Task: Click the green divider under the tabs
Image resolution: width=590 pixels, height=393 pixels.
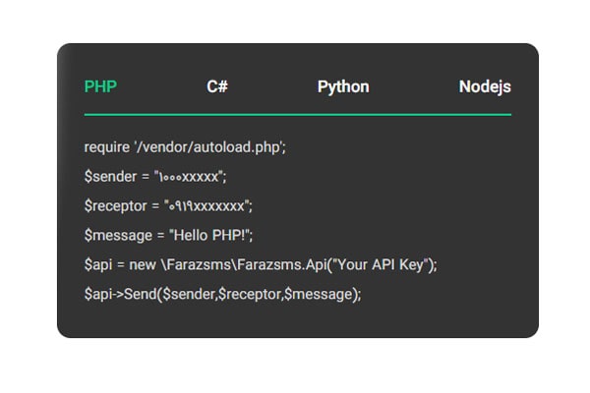Action: coord(298,115)
